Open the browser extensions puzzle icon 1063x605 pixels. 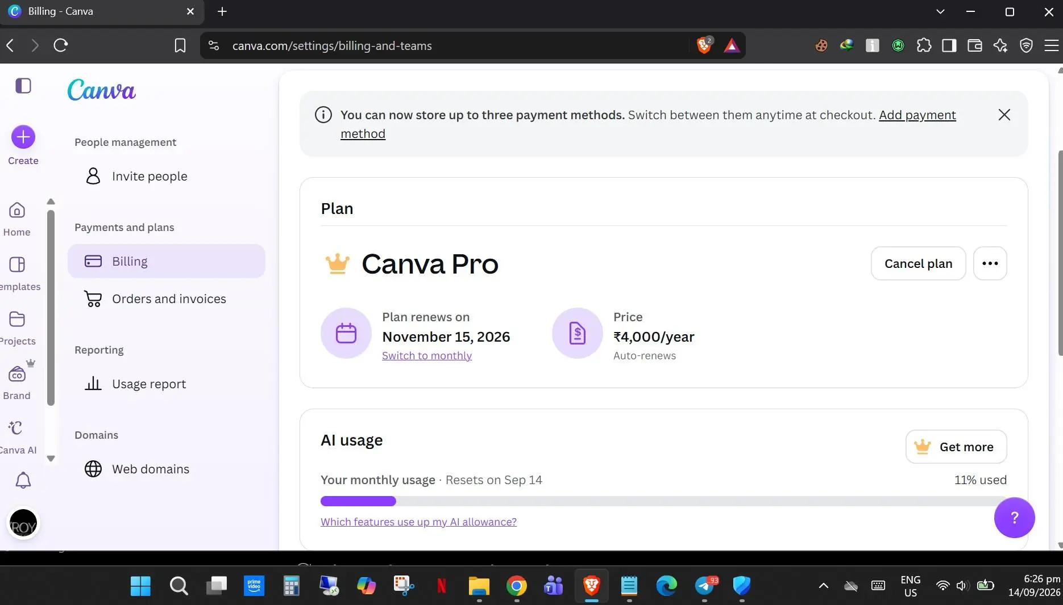(x=924, y=45)
